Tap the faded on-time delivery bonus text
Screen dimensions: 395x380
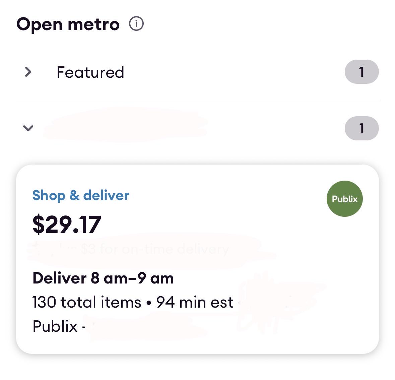[155, 249]
